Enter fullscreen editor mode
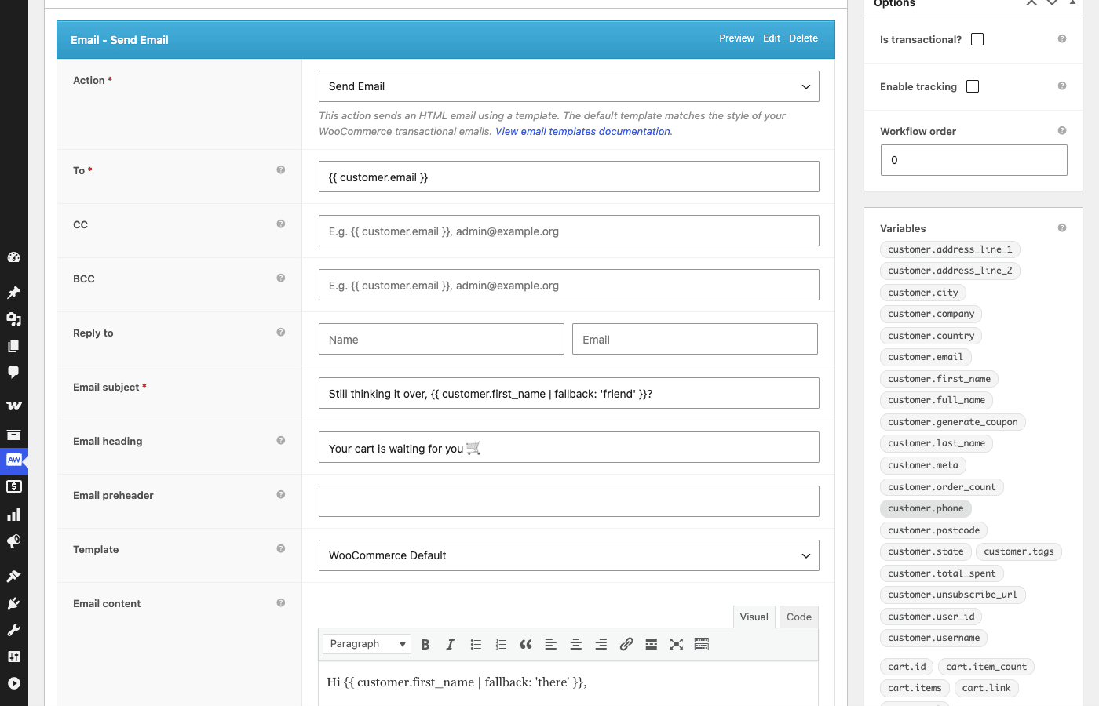Image resolution: width=1099 pixels, height=706 pixels. coord(677,644)
